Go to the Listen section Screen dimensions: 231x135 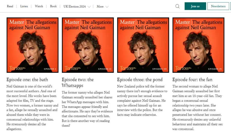24,6
